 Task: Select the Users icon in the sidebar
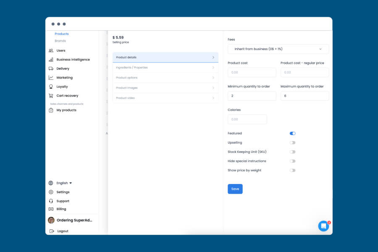51,50
